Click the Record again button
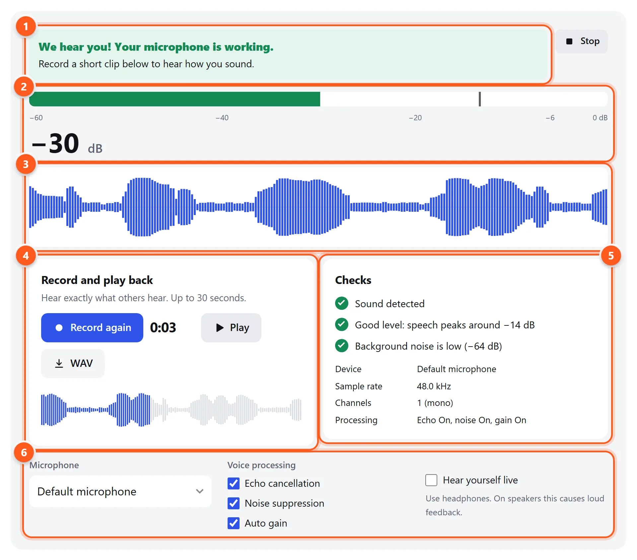This screenshot has width=637, height=560. pos(92,327)
